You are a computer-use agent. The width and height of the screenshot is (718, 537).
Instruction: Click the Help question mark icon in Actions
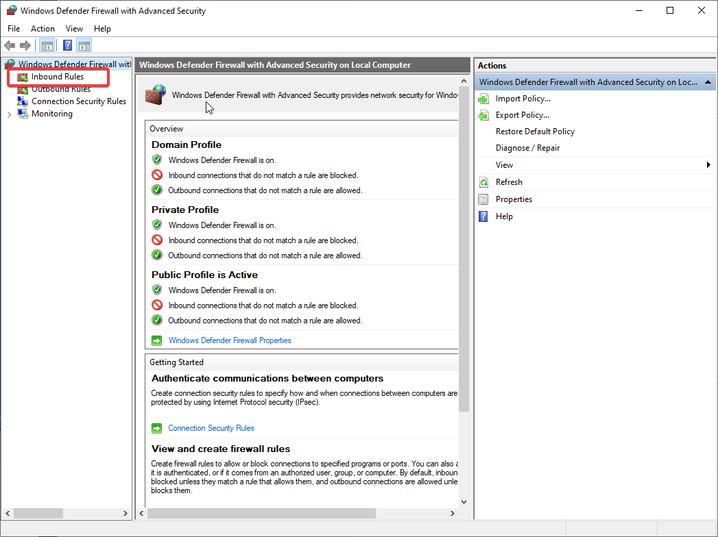[x=483, y=216]
